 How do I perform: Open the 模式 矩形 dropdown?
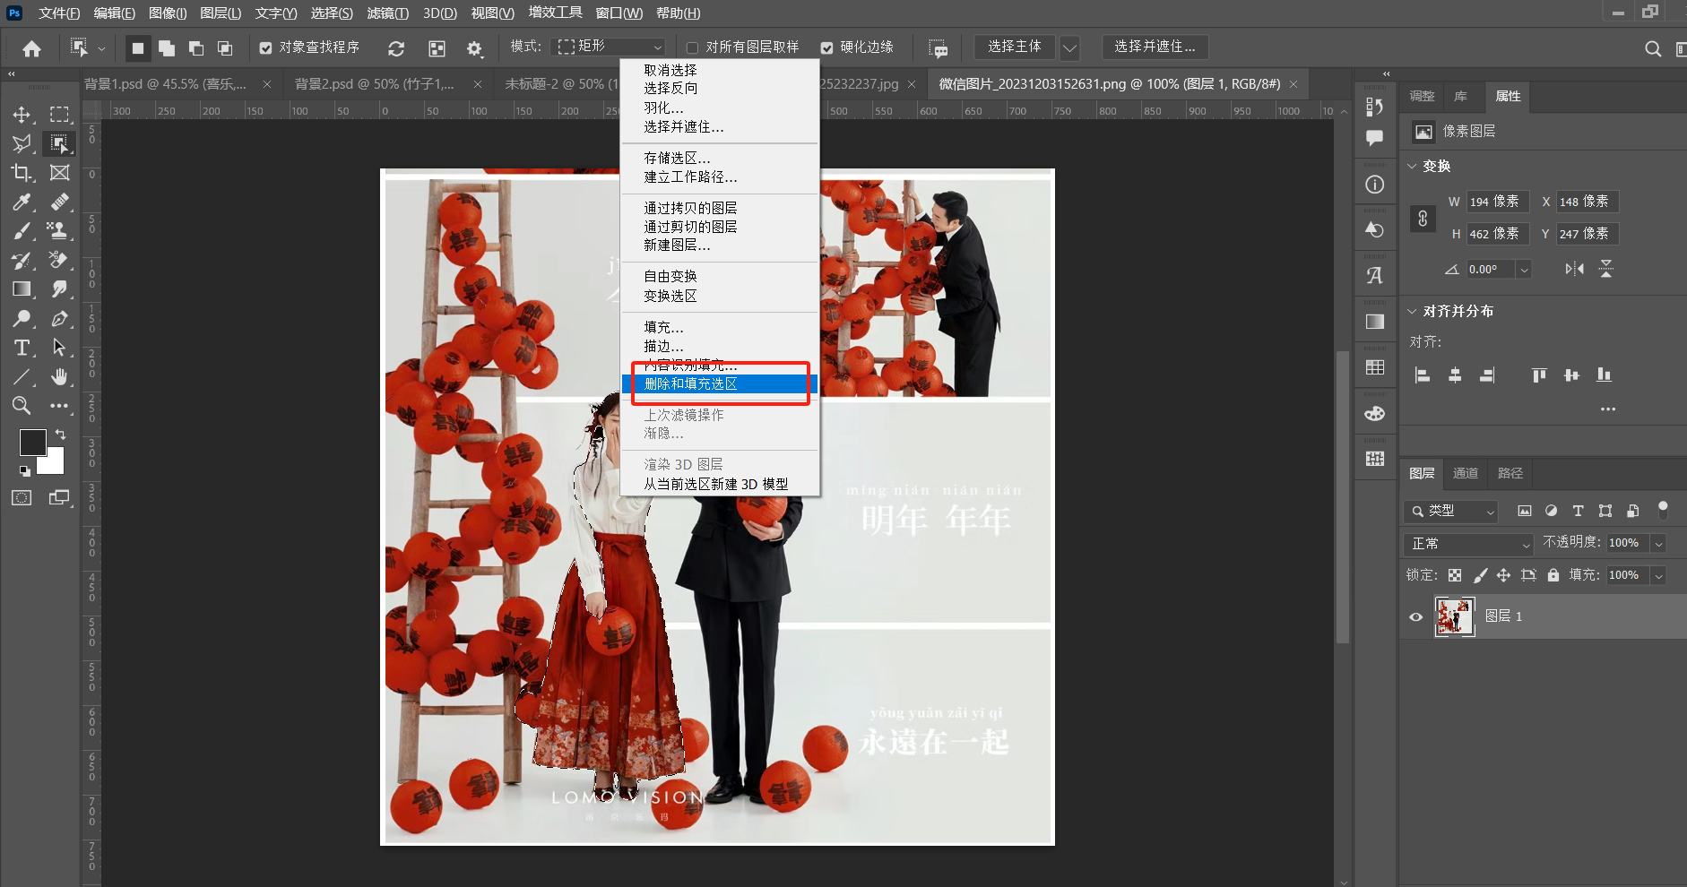[610, 47]
